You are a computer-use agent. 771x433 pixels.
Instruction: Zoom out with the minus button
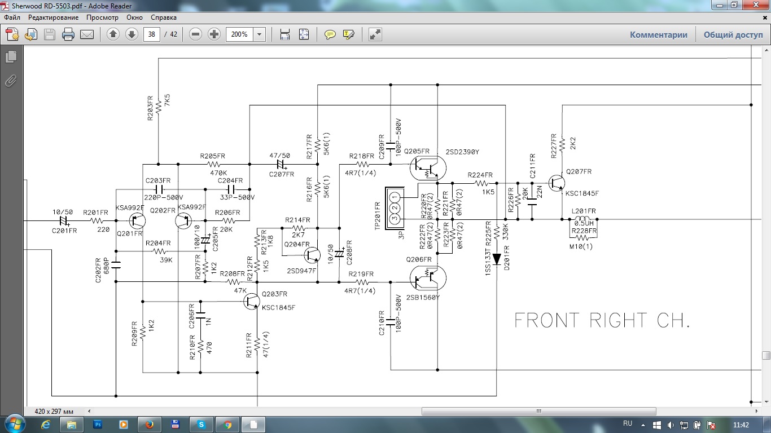coord(195,34)
